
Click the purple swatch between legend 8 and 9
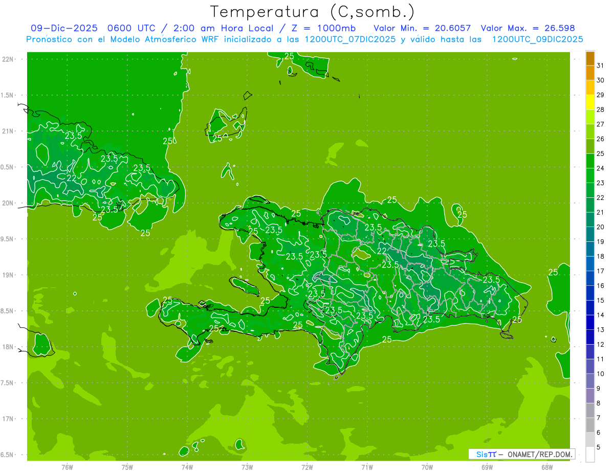tap(590, 396)
